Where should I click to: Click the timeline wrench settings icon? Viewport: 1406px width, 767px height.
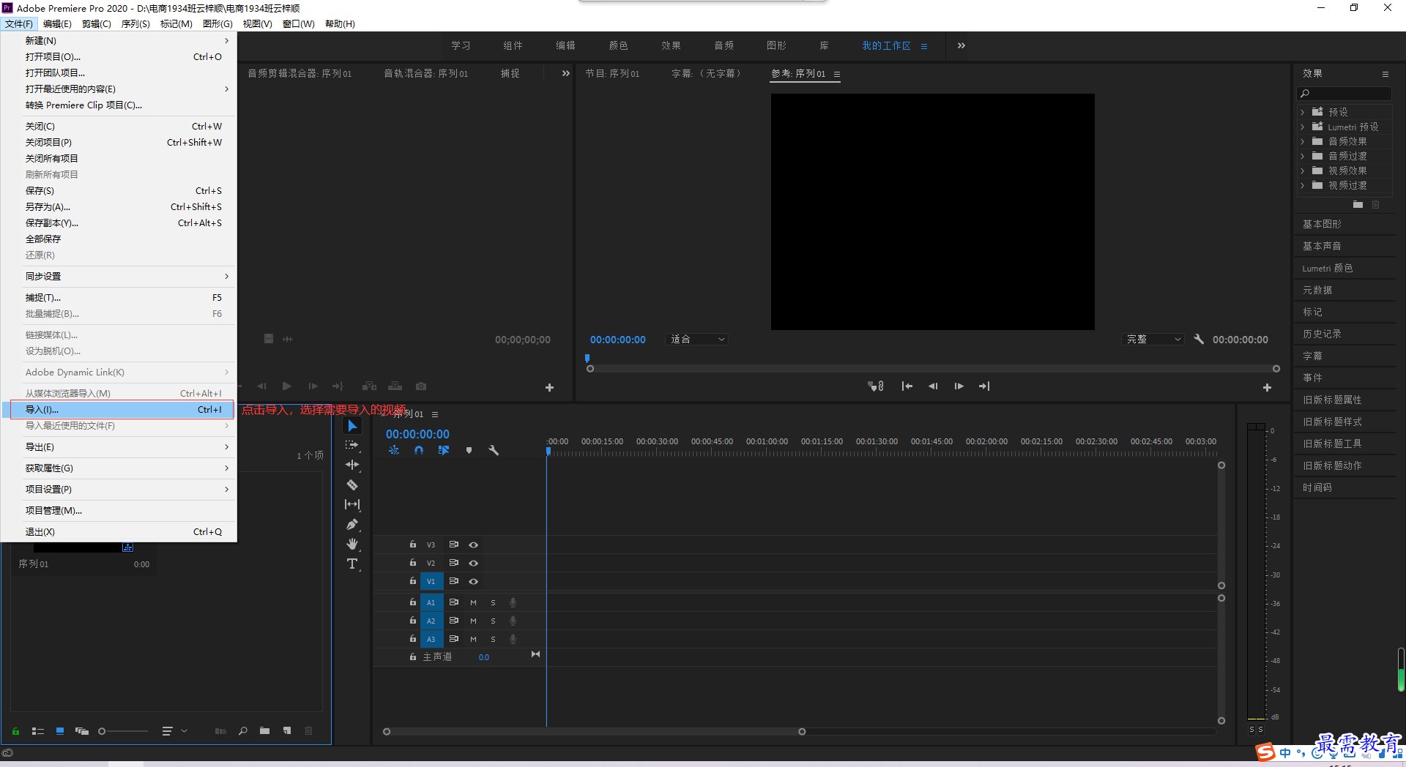click(x=494, y=450)
